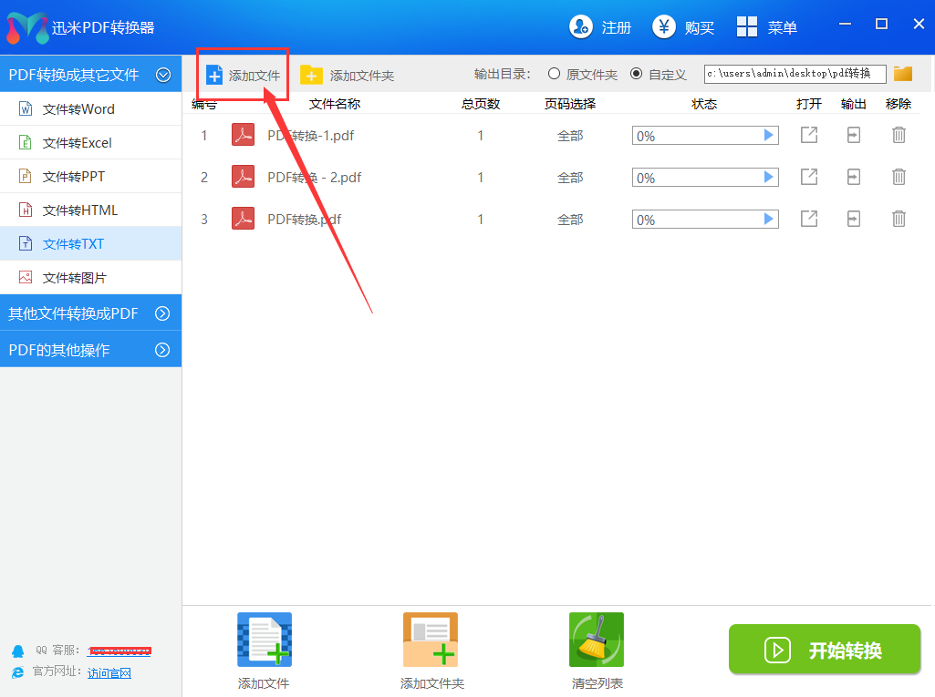Select 自定义 output radio button
This screenshot has height=697, width=935.
point(636,74)
